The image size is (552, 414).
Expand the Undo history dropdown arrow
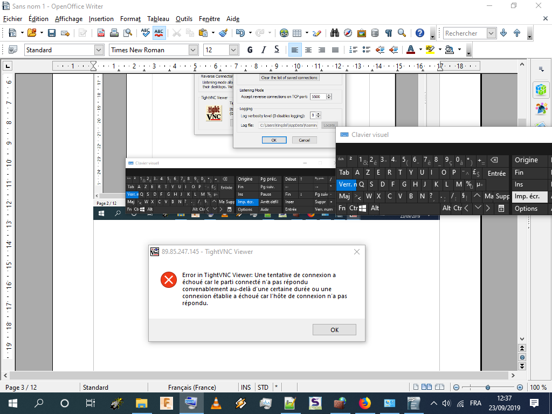[250, 33]
